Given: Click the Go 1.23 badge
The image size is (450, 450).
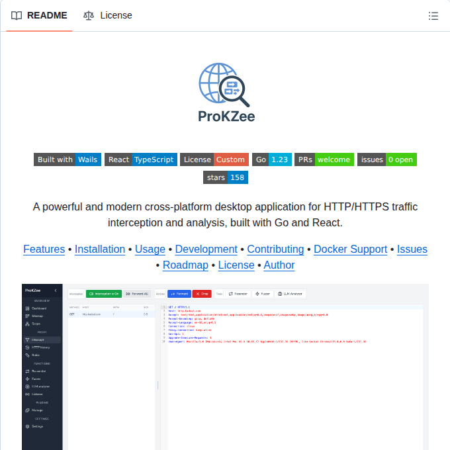Looking at the screenshot, I should [x=271, y=159].
